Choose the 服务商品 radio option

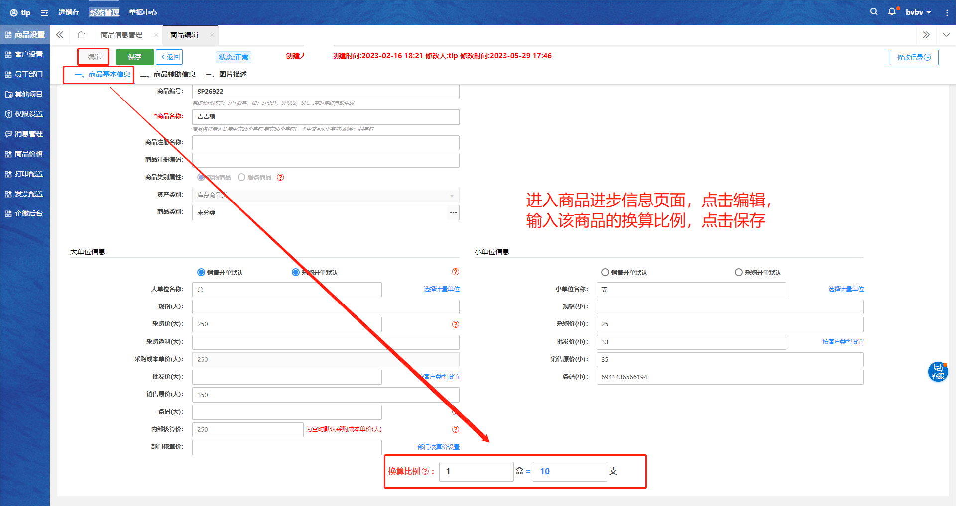[x=241, y=177]
